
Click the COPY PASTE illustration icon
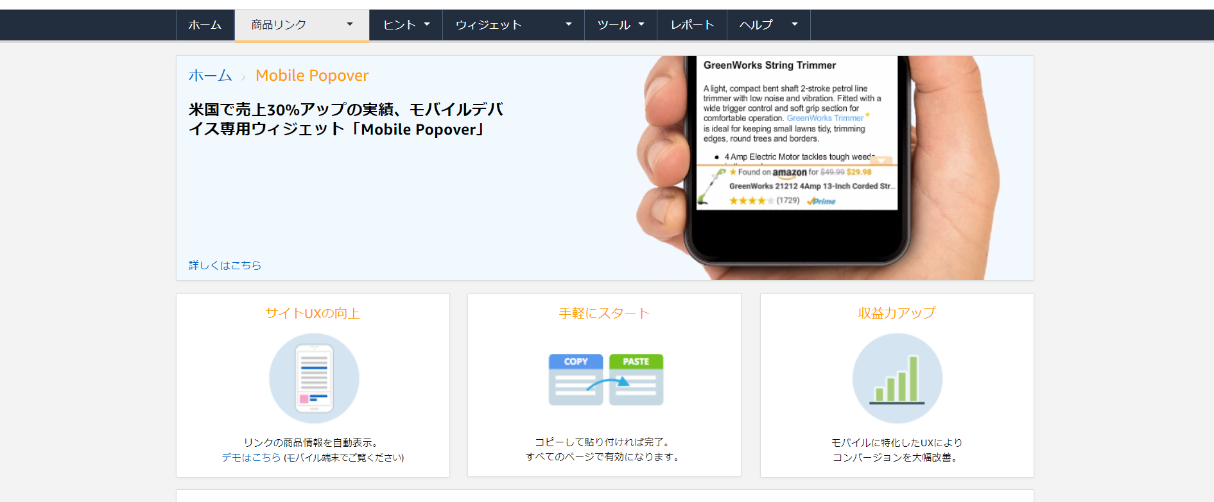pyautogui.click(x=606, y=379)
